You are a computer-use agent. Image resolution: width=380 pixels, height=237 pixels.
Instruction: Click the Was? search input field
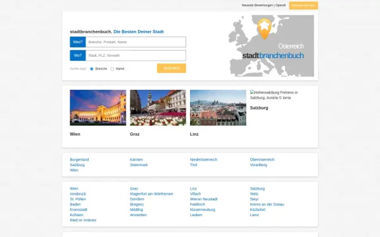(136, 42)
